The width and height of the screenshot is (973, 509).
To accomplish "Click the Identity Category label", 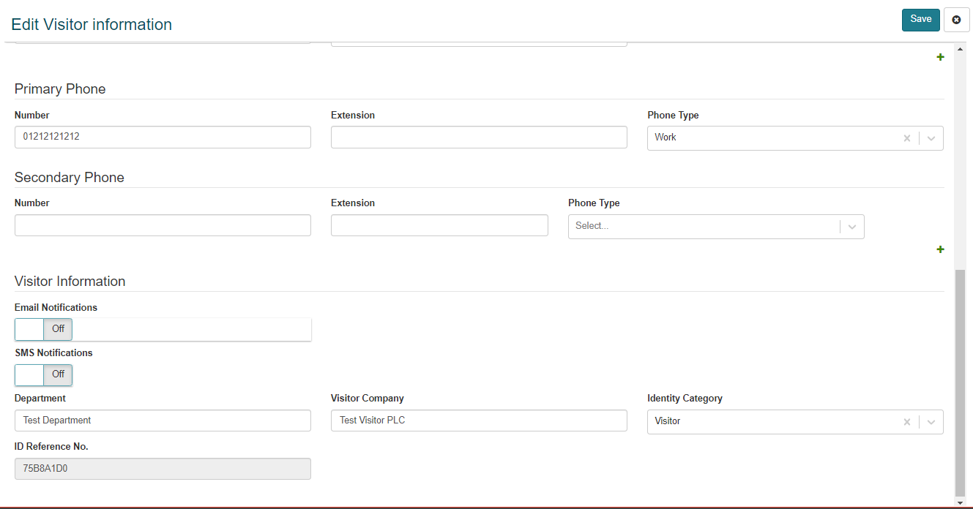I will [685, 399].
